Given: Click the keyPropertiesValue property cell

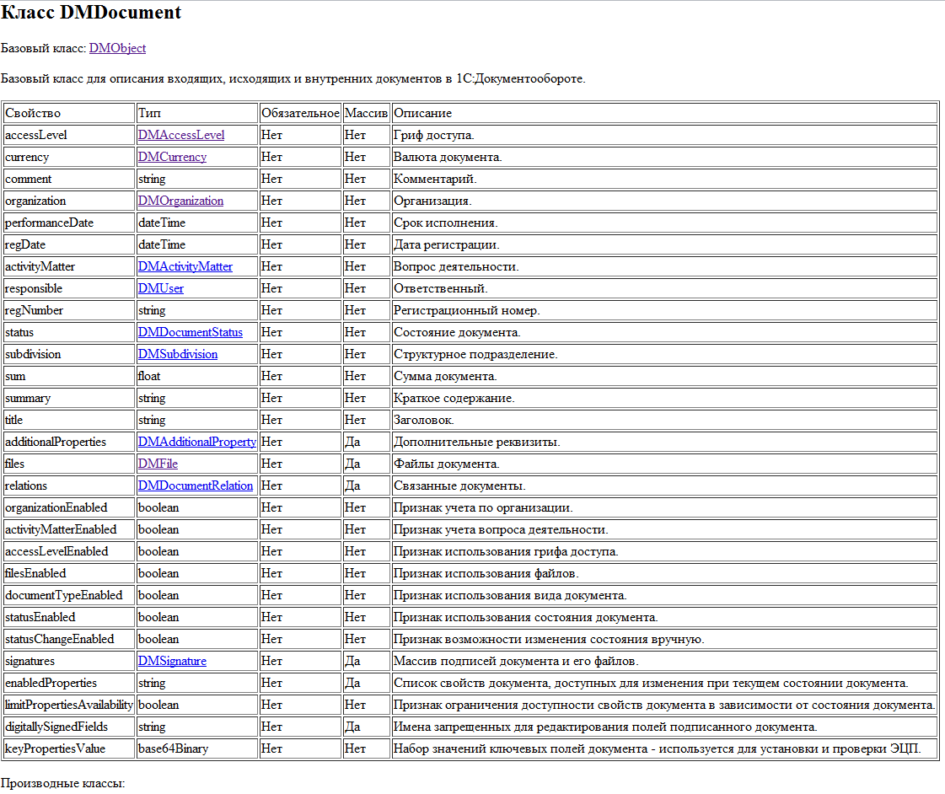Looking at the screenshot, I should (69, 748).
